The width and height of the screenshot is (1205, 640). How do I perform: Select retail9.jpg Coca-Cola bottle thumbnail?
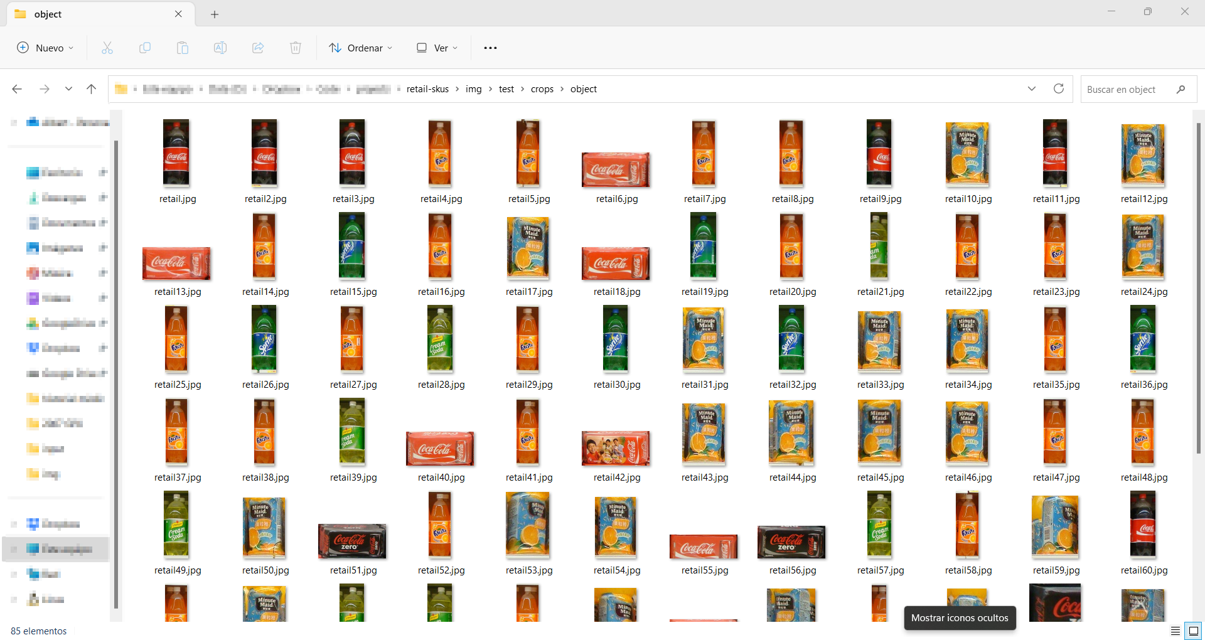[879, 153]
